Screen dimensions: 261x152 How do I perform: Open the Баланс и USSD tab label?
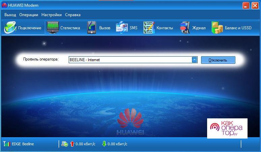click(238, 28)
